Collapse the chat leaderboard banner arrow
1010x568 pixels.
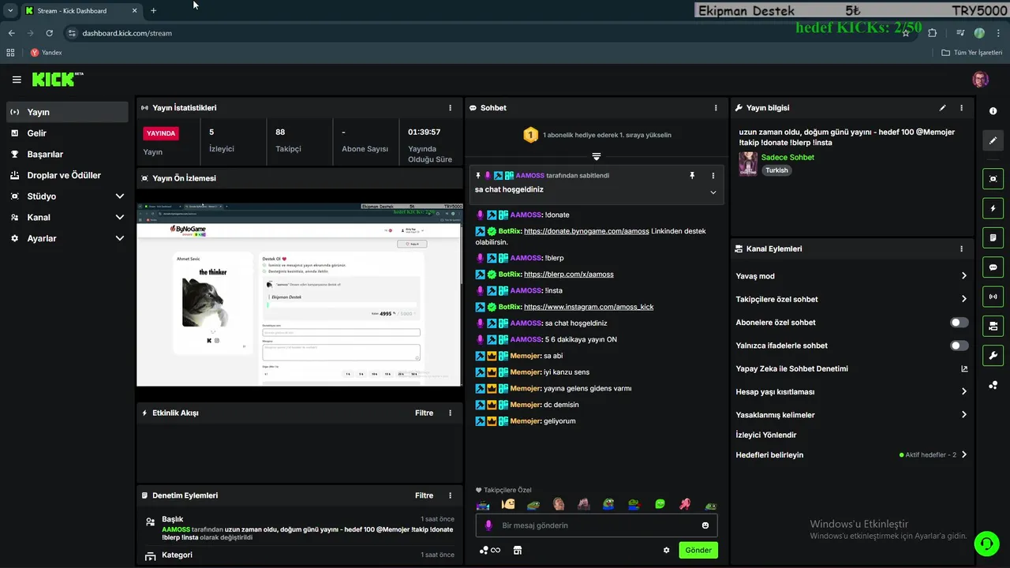tap(597, 156)
